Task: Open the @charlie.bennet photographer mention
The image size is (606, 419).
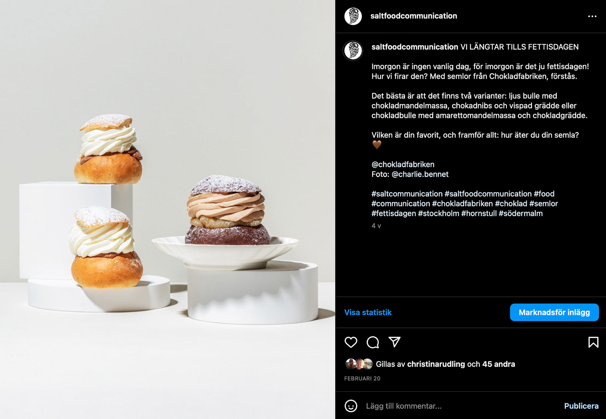Action: (420, 174)
